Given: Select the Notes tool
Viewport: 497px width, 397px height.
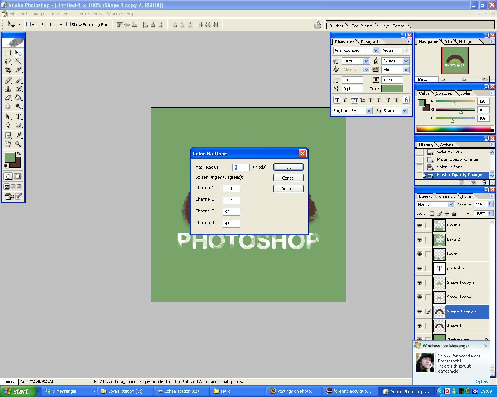Looking at the screenshot, I should [8, 135].
